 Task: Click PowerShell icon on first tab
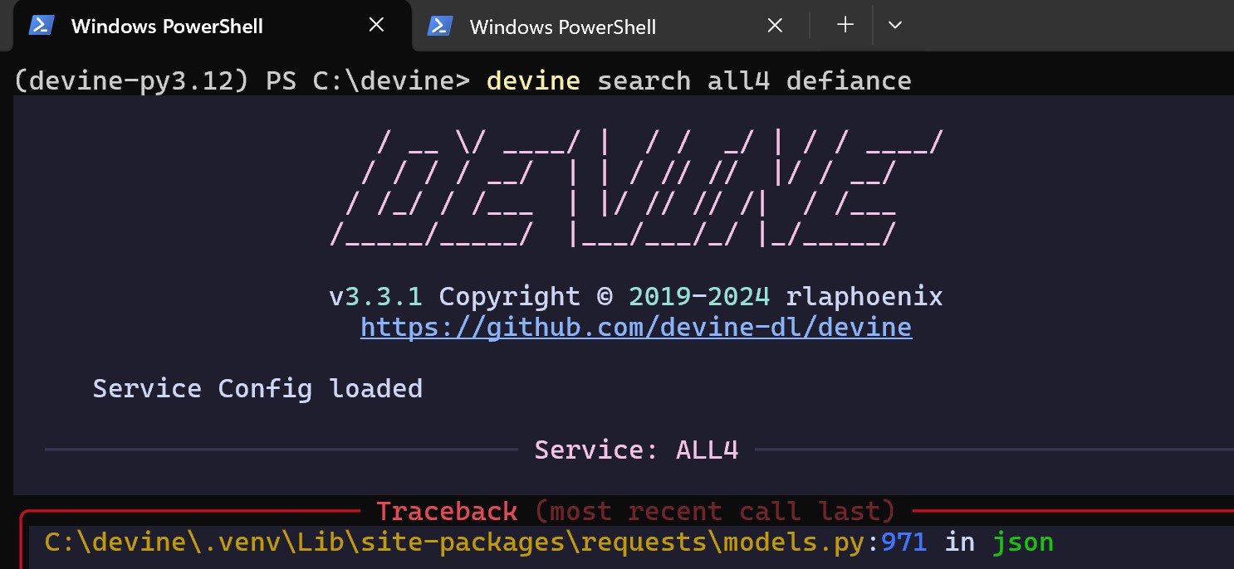(41, 26)
